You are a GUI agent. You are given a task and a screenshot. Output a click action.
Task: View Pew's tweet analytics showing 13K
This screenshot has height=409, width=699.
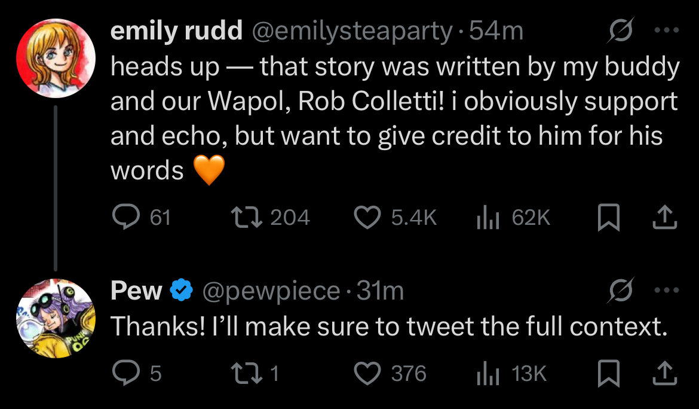(488, 373)
